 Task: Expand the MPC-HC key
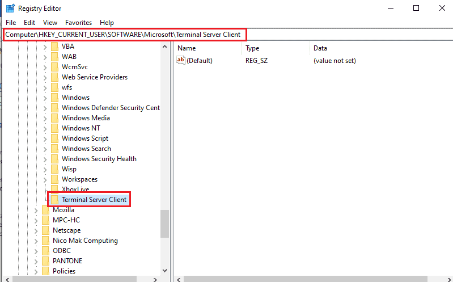(36, 220)
